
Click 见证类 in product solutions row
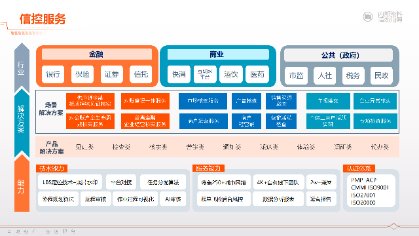84,147
